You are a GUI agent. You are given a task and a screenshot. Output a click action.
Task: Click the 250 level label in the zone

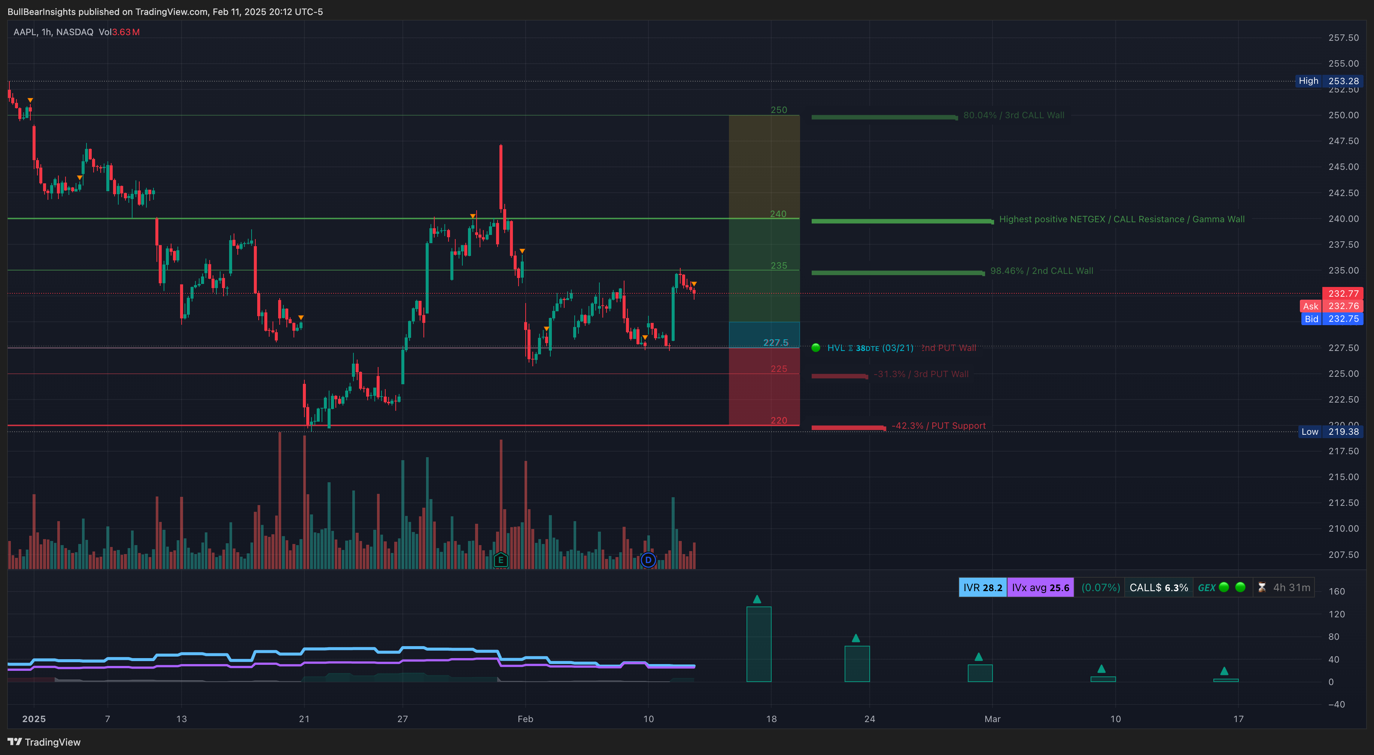click(779, 110)
